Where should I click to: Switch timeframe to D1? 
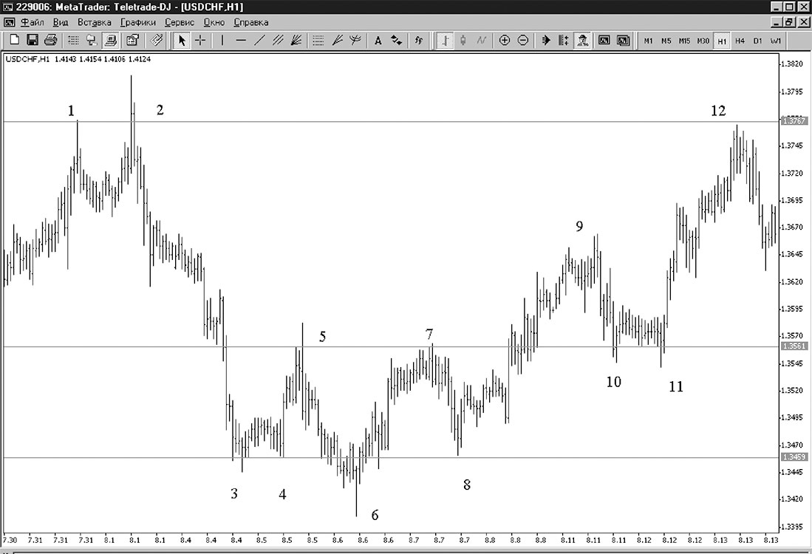click(757, 41)
